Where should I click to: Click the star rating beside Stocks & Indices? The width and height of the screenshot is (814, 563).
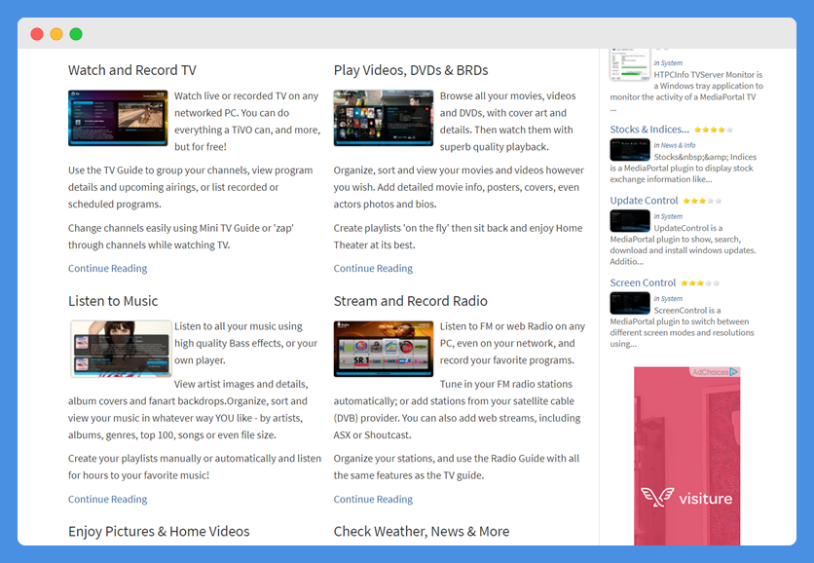pos(714,130)
